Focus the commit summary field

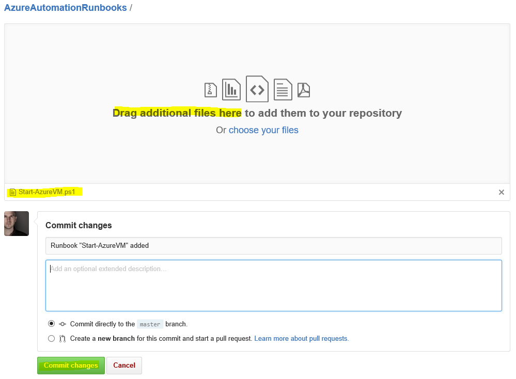(273, 246)
